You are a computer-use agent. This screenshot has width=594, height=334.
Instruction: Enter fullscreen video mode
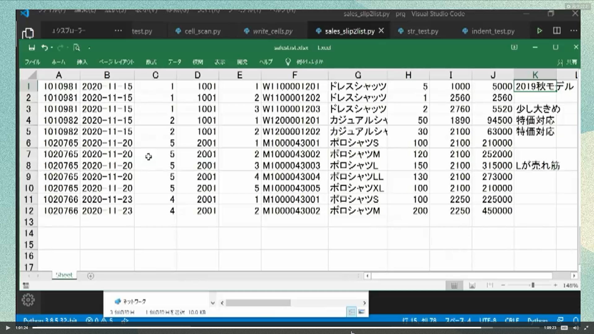click(586, 328)
